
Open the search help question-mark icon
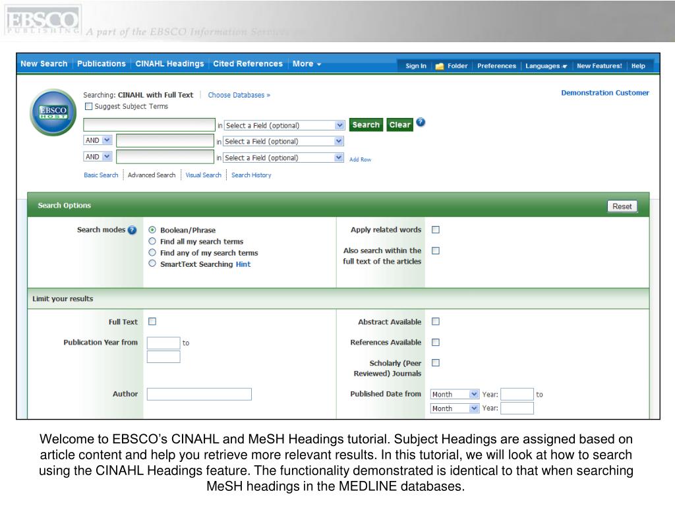tap(421, 122)
